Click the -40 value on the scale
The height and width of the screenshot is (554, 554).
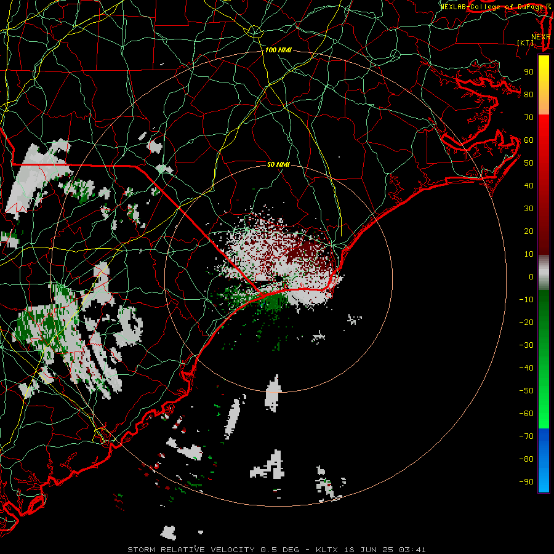[526, 368]
